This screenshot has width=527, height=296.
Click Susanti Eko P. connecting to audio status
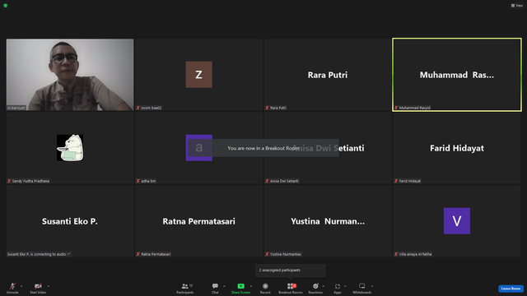[39, 254]
